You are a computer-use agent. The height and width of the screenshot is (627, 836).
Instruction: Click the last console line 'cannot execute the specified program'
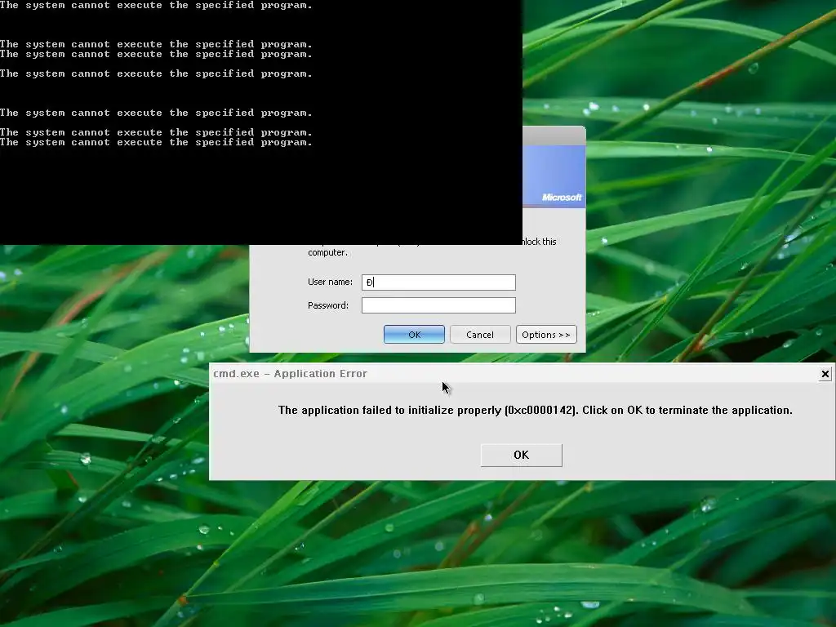click(x=156, y=142)
